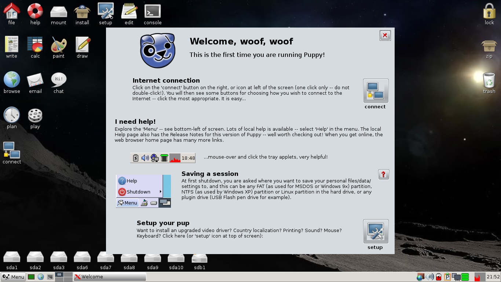The image size is (501, 282).
Task: Open the sda6 drive icon
Action: pos(82,257)
